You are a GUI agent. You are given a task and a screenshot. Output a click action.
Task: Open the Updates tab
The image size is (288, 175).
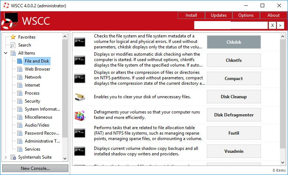point(219,15)
